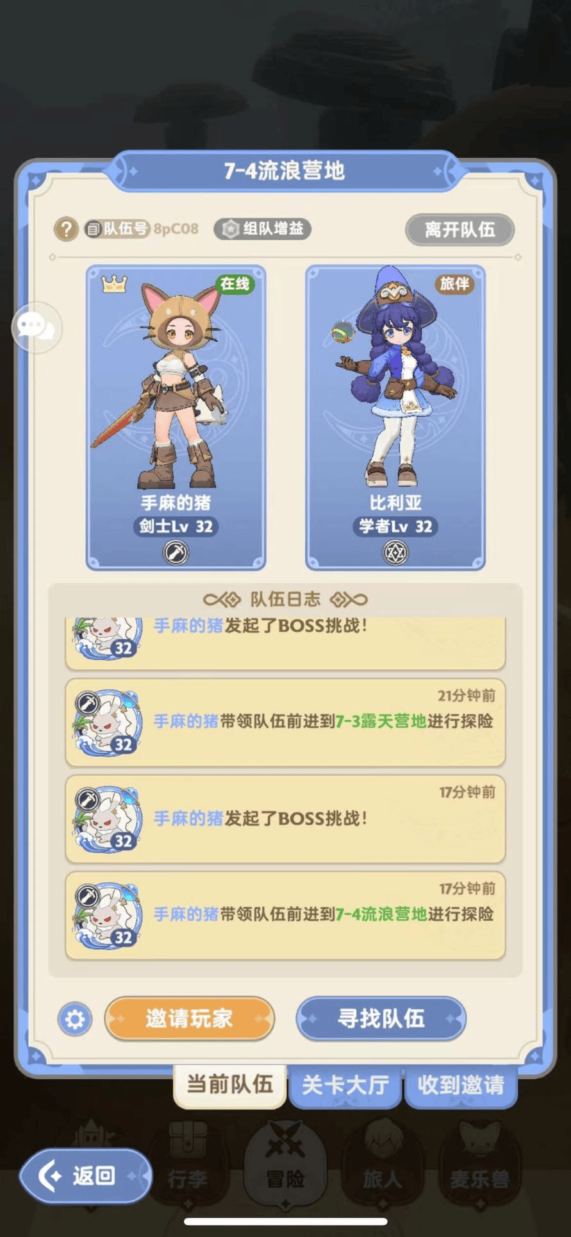Leave team with 离开队伍 button
The height and width of the screenshot is (1237, 571).
pyautogui.click(x=459, y=230)
